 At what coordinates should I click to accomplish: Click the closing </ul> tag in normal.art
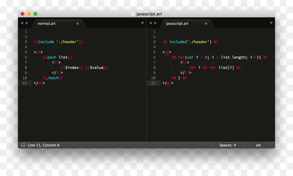click(x=39, y=83)
